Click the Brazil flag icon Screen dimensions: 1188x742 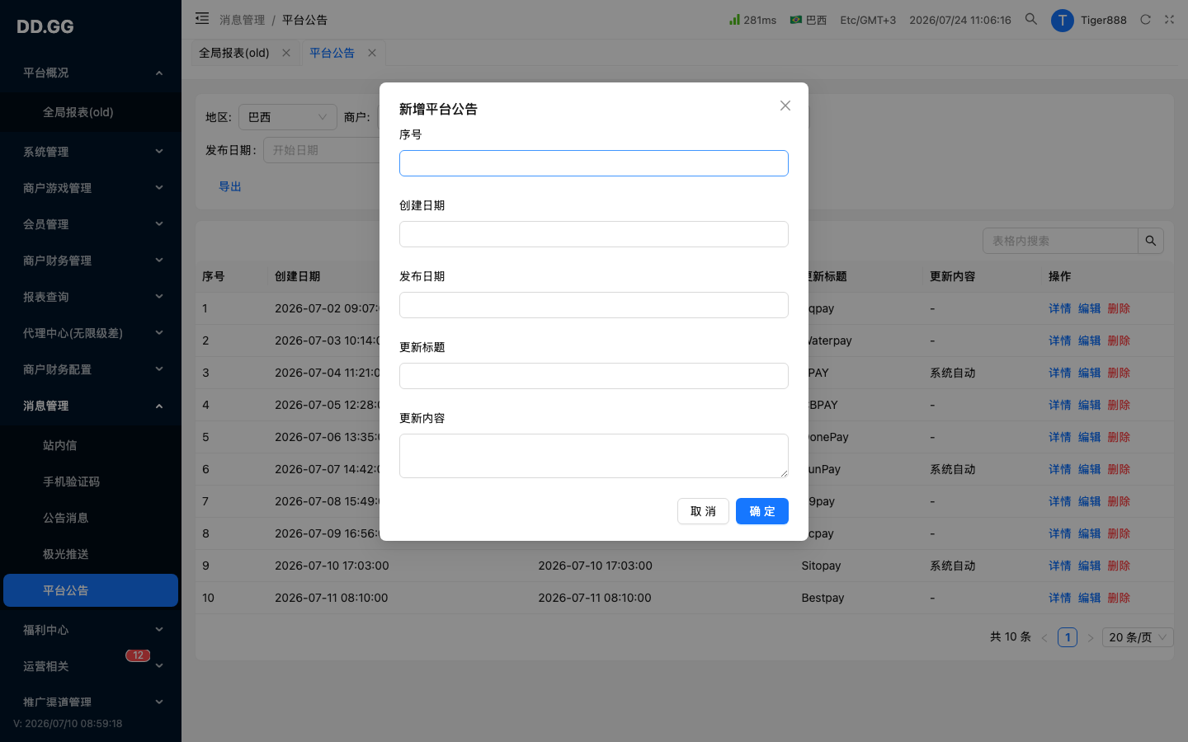pyautogui.click(x=795, y=20)
